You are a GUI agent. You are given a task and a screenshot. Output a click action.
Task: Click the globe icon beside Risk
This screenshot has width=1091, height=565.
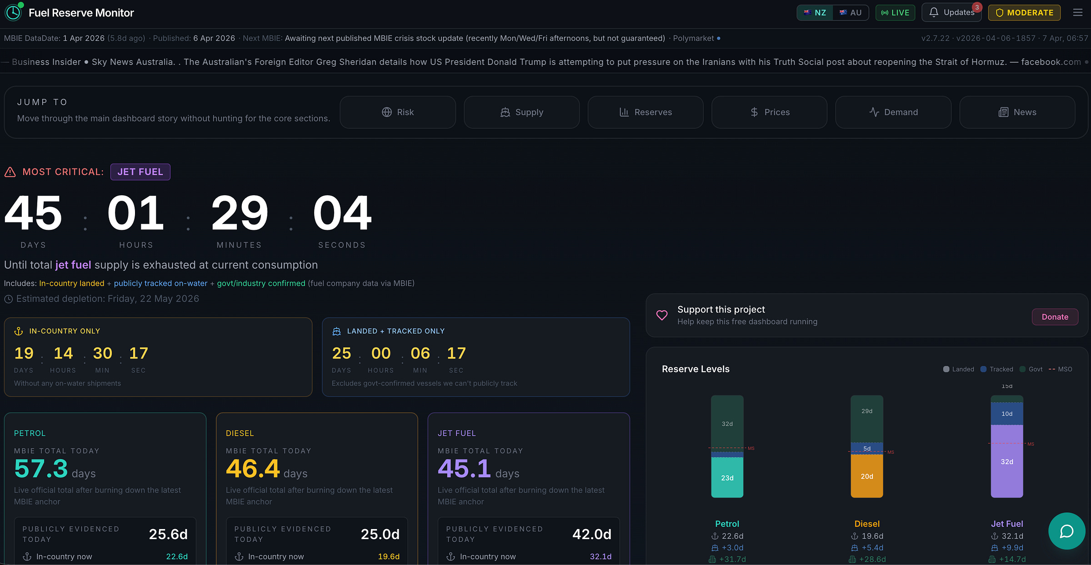pos(387,112)
